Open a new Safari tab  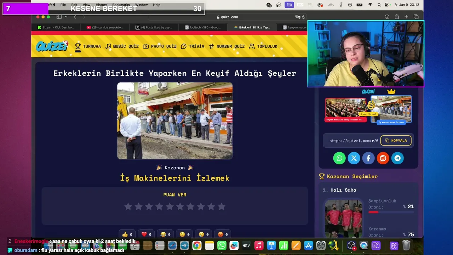point(406,17)
